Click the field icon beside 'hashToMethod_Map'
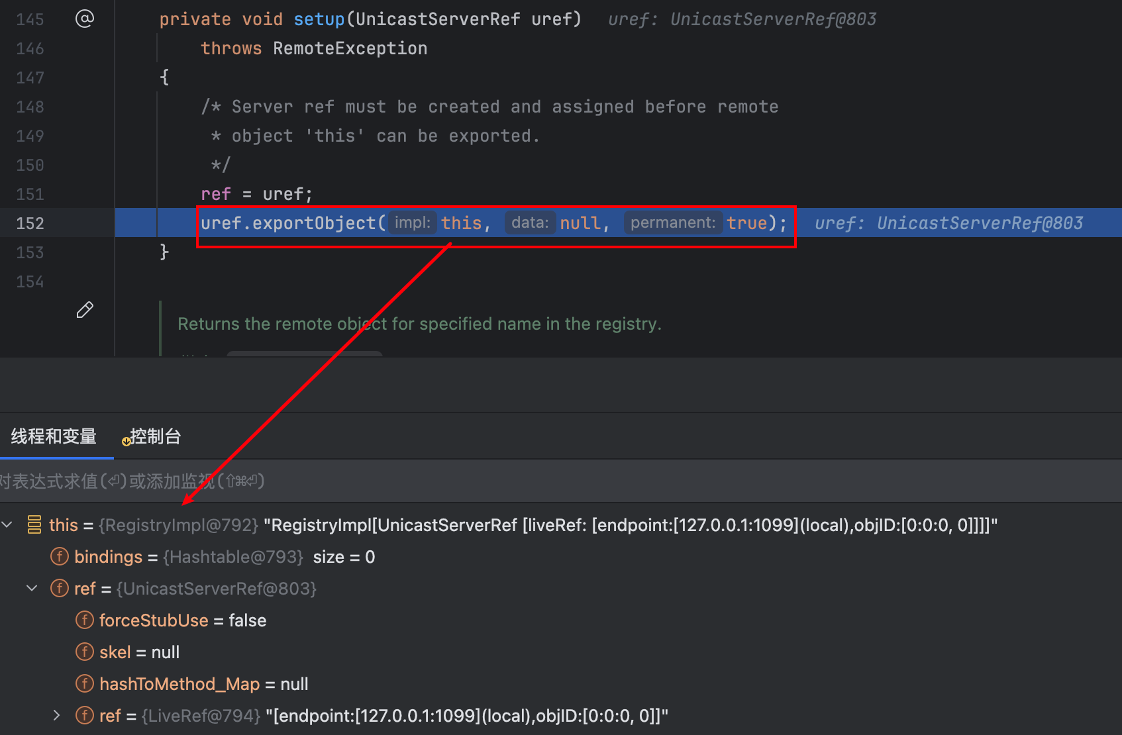The image size is (1122, 735). (85, 683)
